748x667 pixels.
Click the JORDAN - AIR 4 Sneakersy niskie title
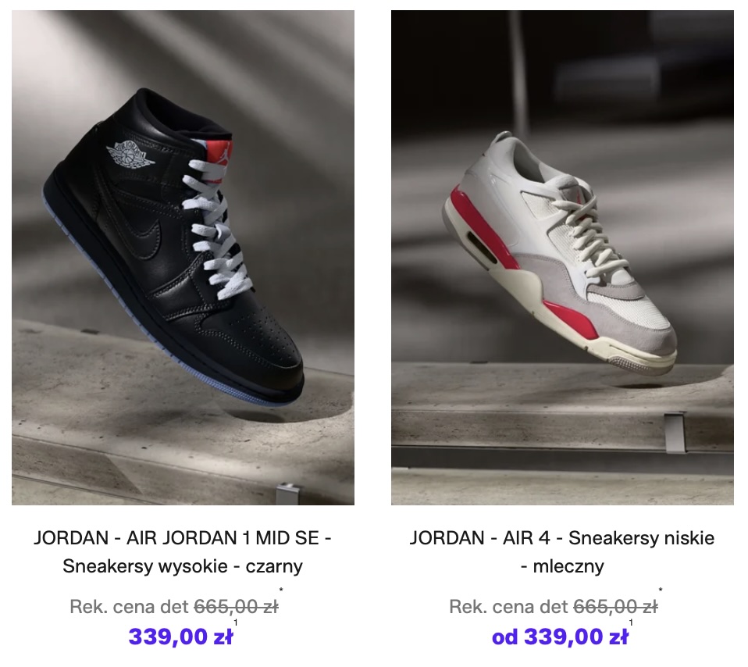click(562, 552)
